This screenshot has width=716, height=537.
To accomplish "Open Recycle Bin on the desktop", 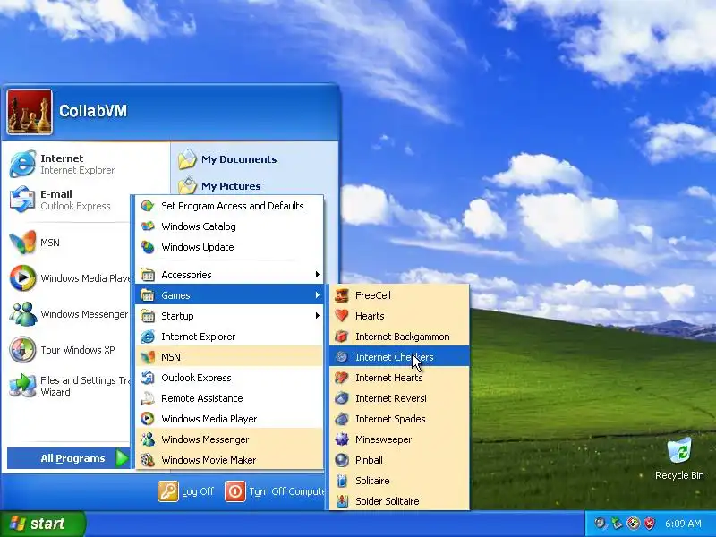I will point(679,459).
